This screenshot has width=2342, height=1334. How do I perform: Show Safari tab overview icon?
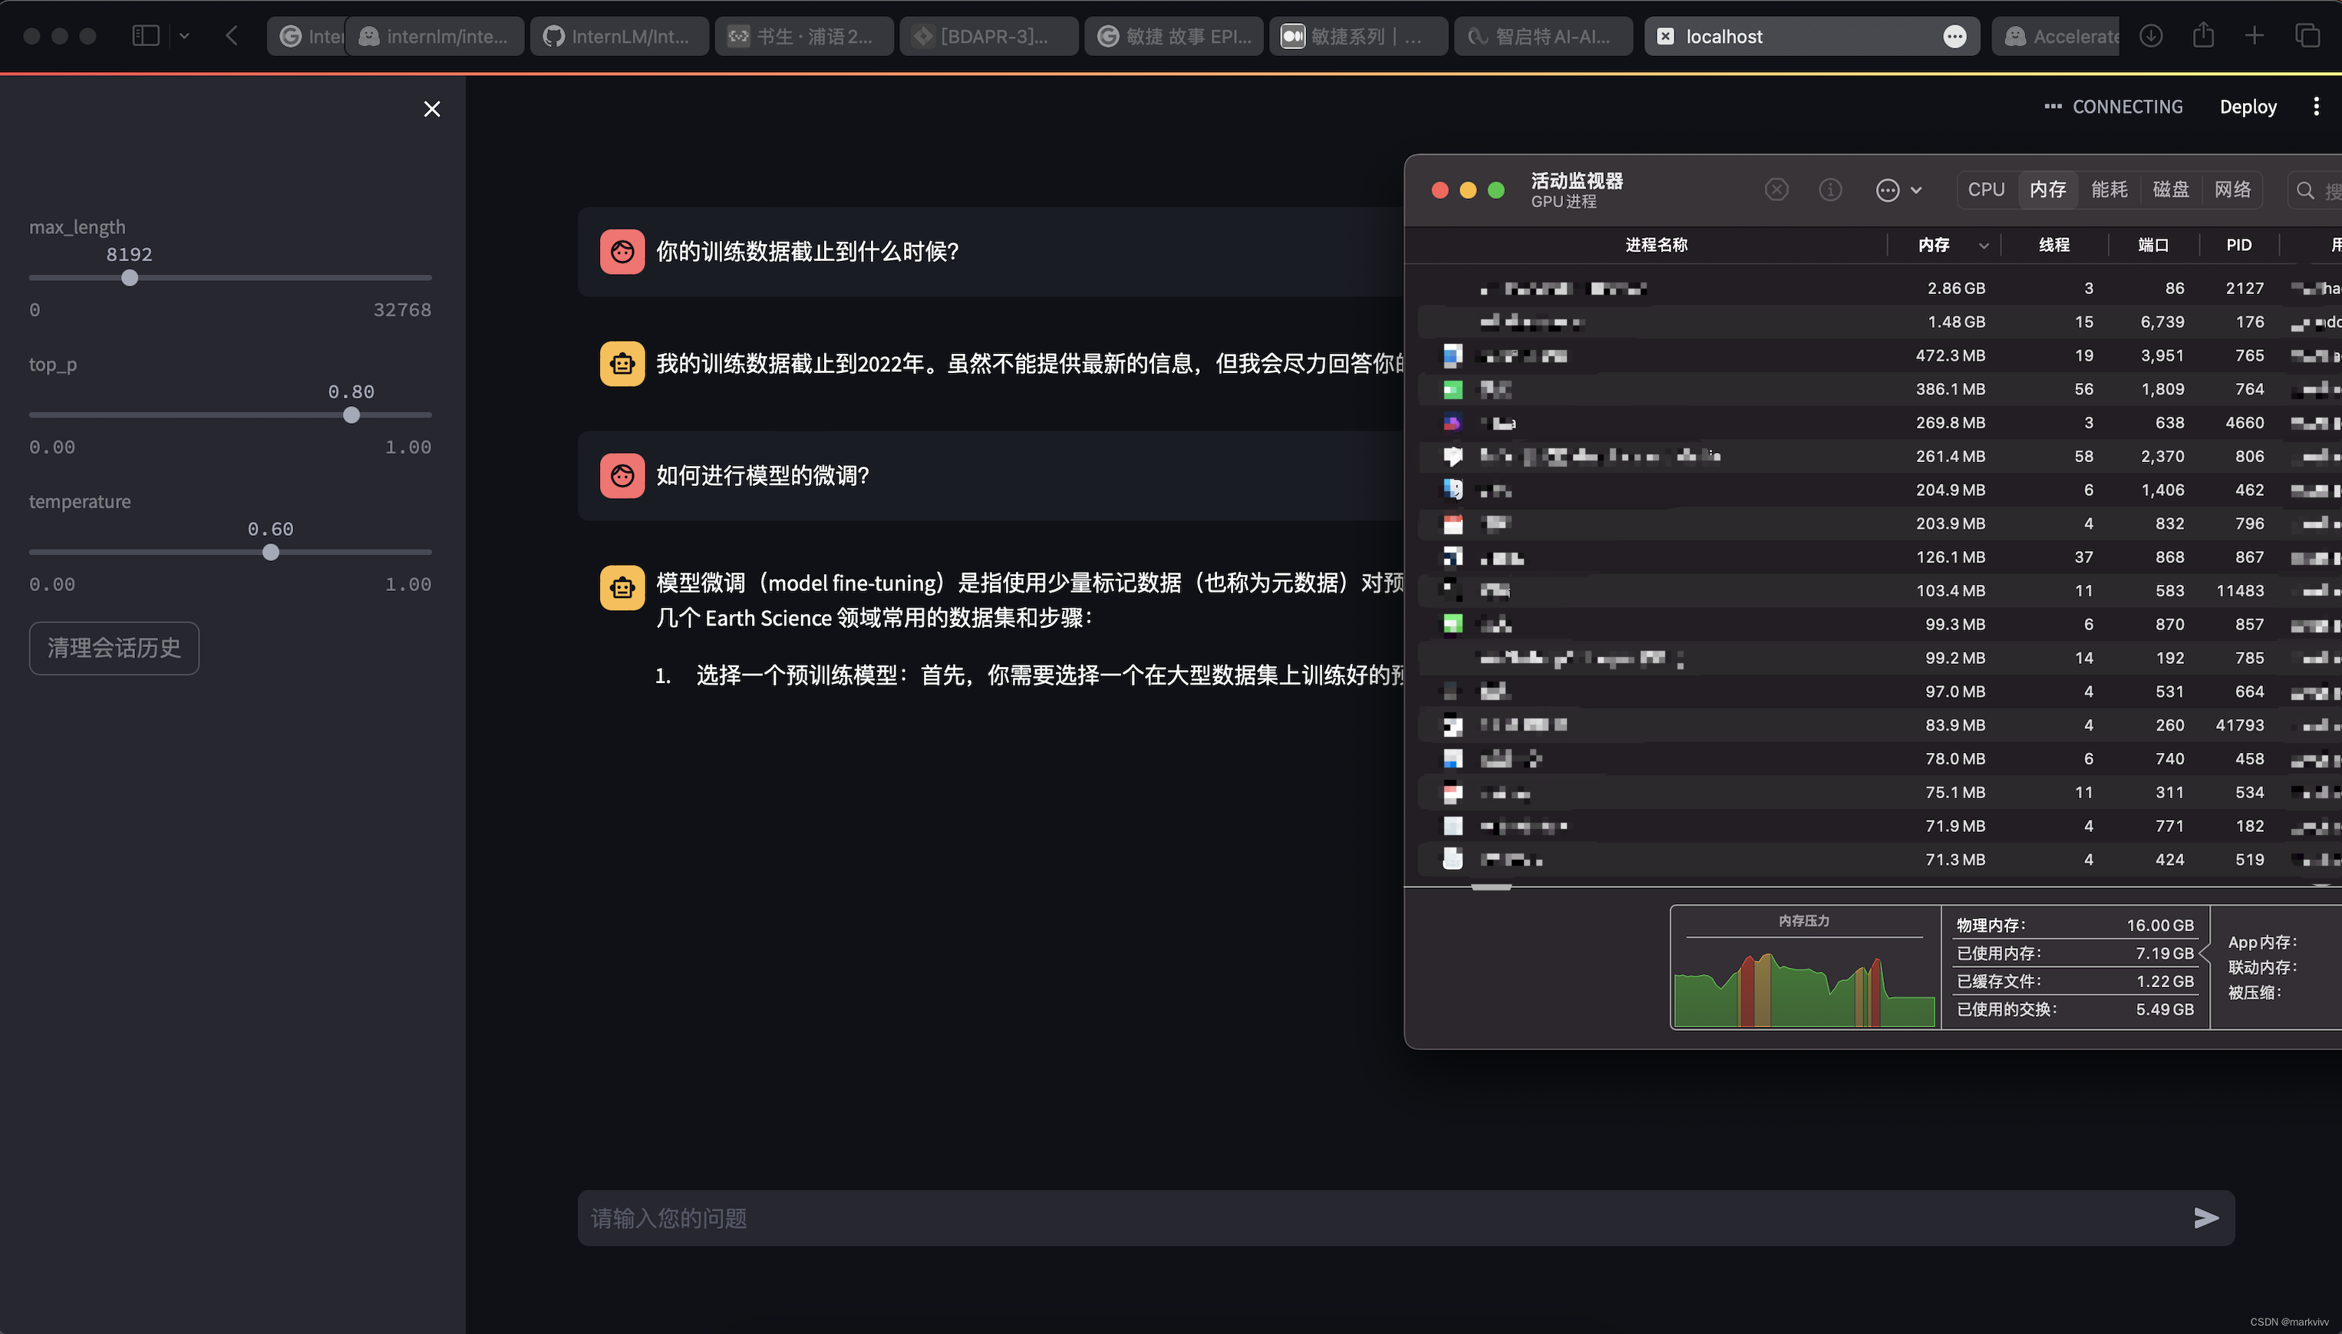[x=2307, y=36]
